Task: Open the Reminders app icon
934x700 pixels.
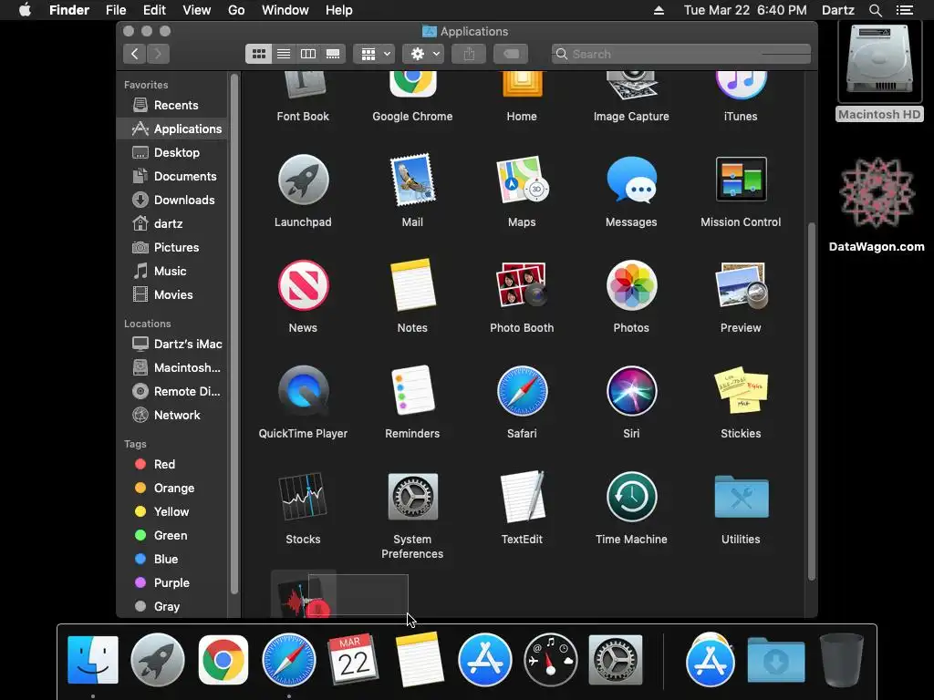Action: pyautogui.click(x=412, y=391)
